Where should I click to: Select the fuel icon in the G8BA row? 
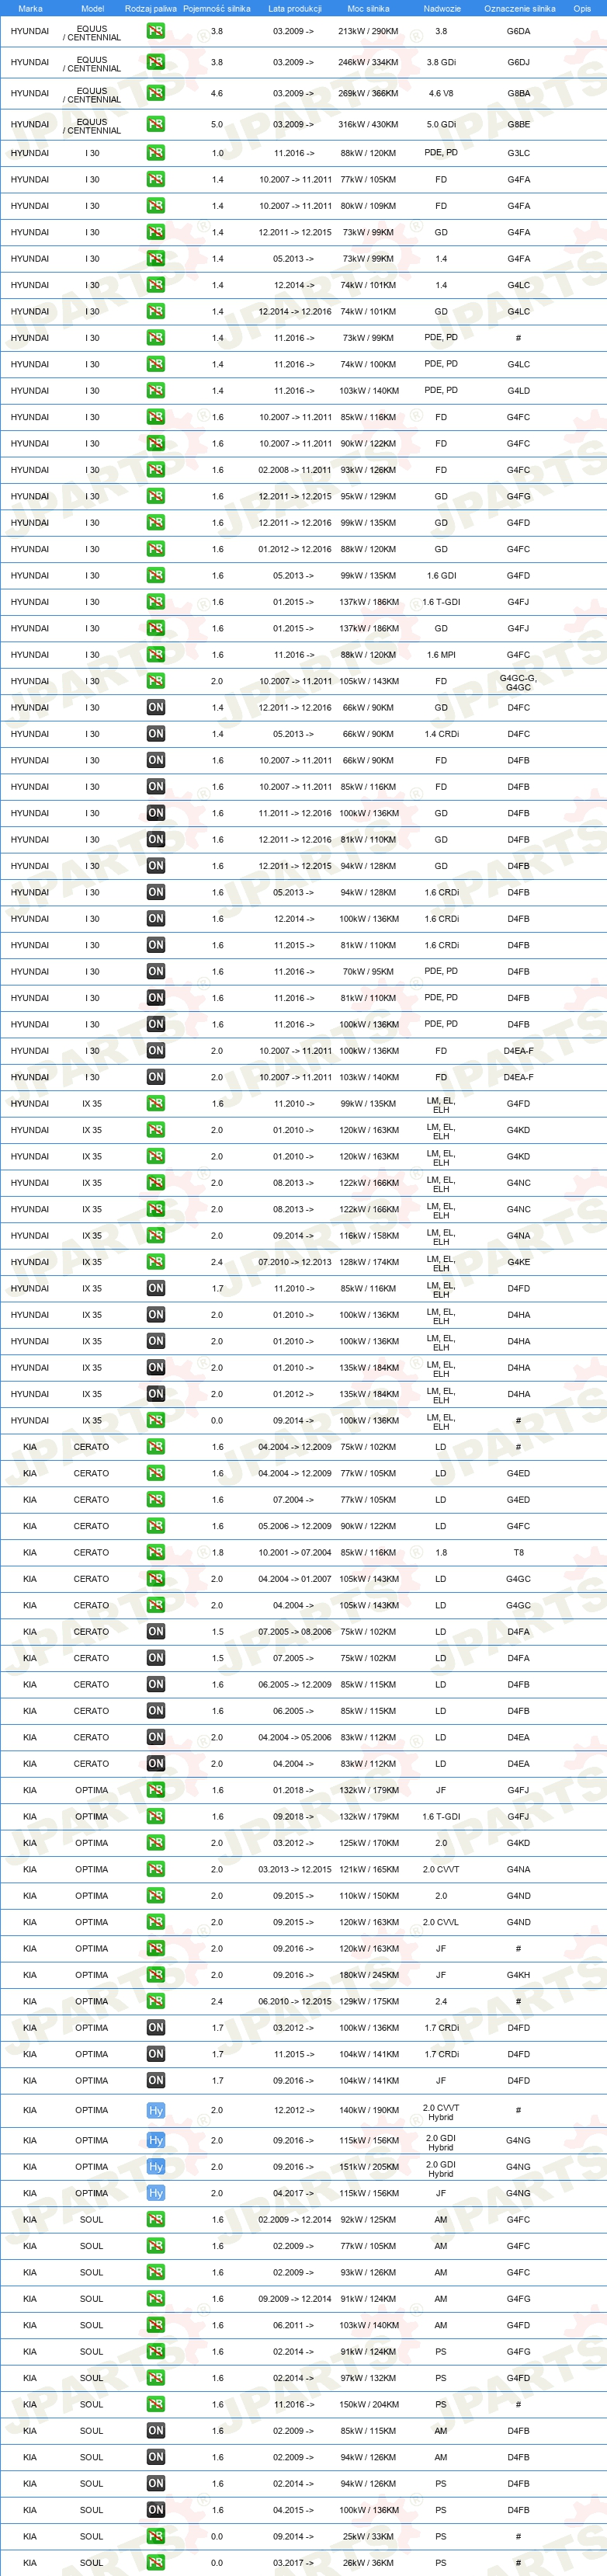coord(156,93)
